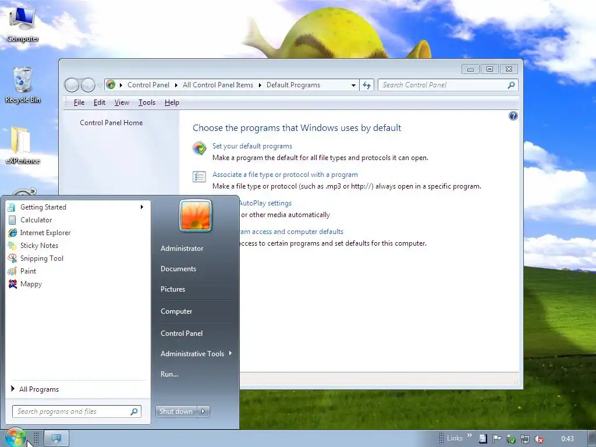Click the Forward navigation button
Image resolution: width=596 pixels, height=447 pixels.
coord(88,85)
